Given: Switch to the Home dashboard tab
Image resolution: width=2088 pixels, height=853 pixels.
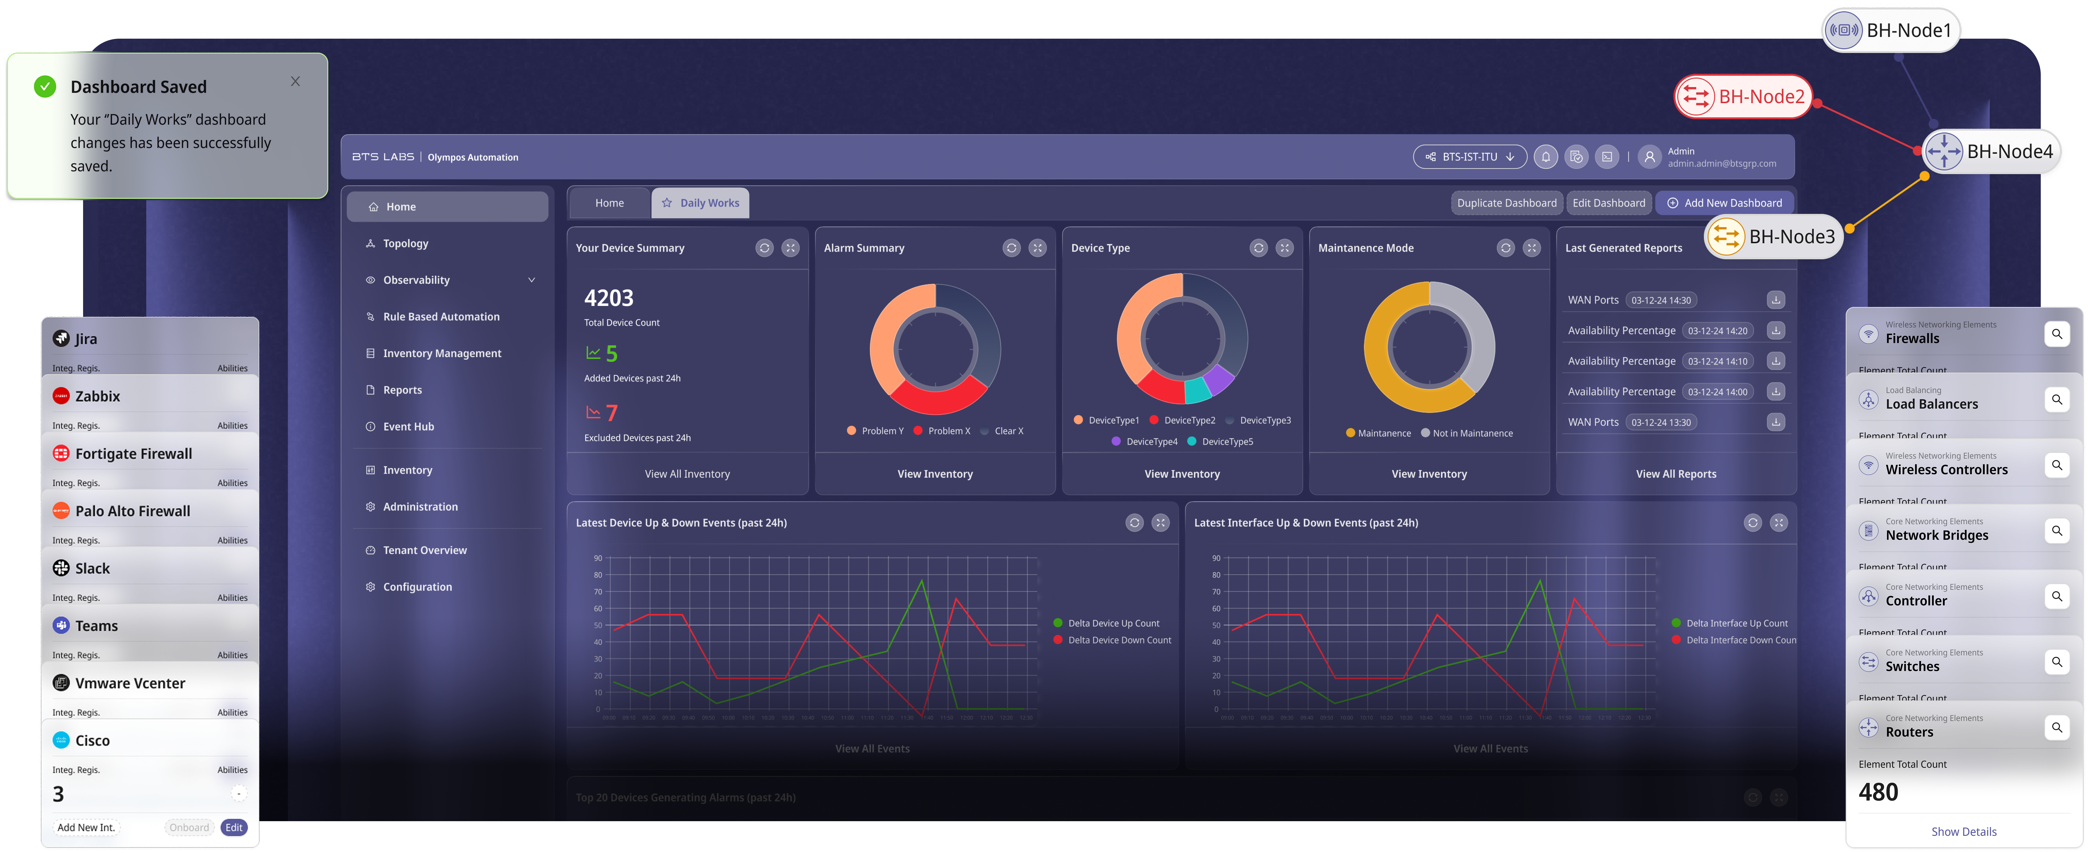Looking at the screenshot, I should pos(609,203).
